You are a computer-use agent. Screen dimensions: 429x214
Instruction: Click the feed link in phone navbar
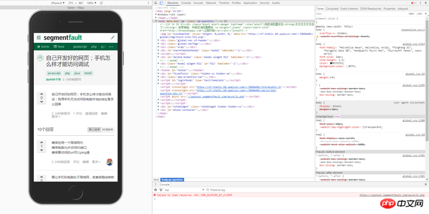click(x=59, y=47)
